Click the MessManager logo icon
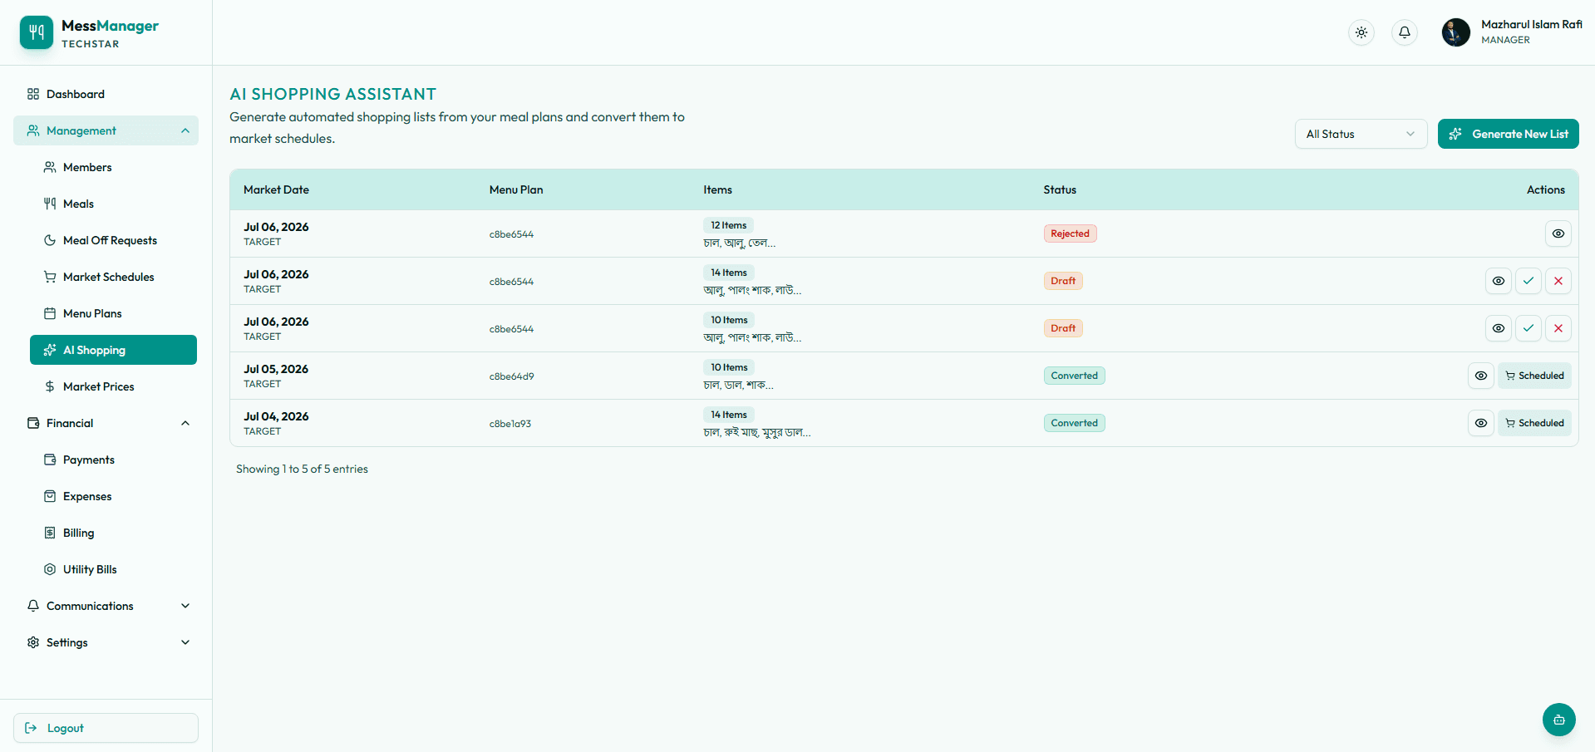The height and width of the screenshot is (752, 1595). point(37,32)
